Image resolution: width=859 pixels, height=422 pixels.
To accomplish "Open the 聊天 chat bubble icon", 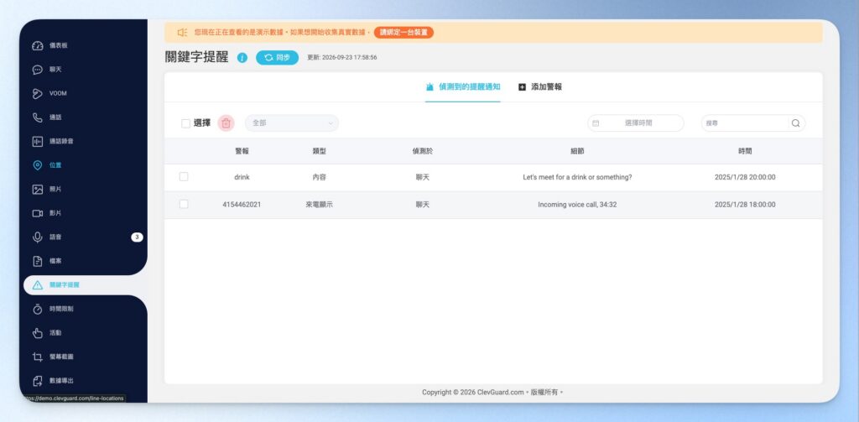I will [x=37, y=70].
